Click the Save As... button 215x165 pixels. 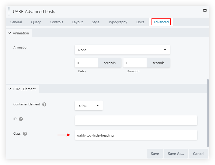pyautogui.click(x=176, y=154)
